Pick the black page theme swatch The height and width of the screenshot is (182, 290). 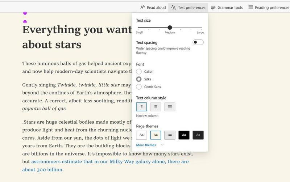point(184,135)
